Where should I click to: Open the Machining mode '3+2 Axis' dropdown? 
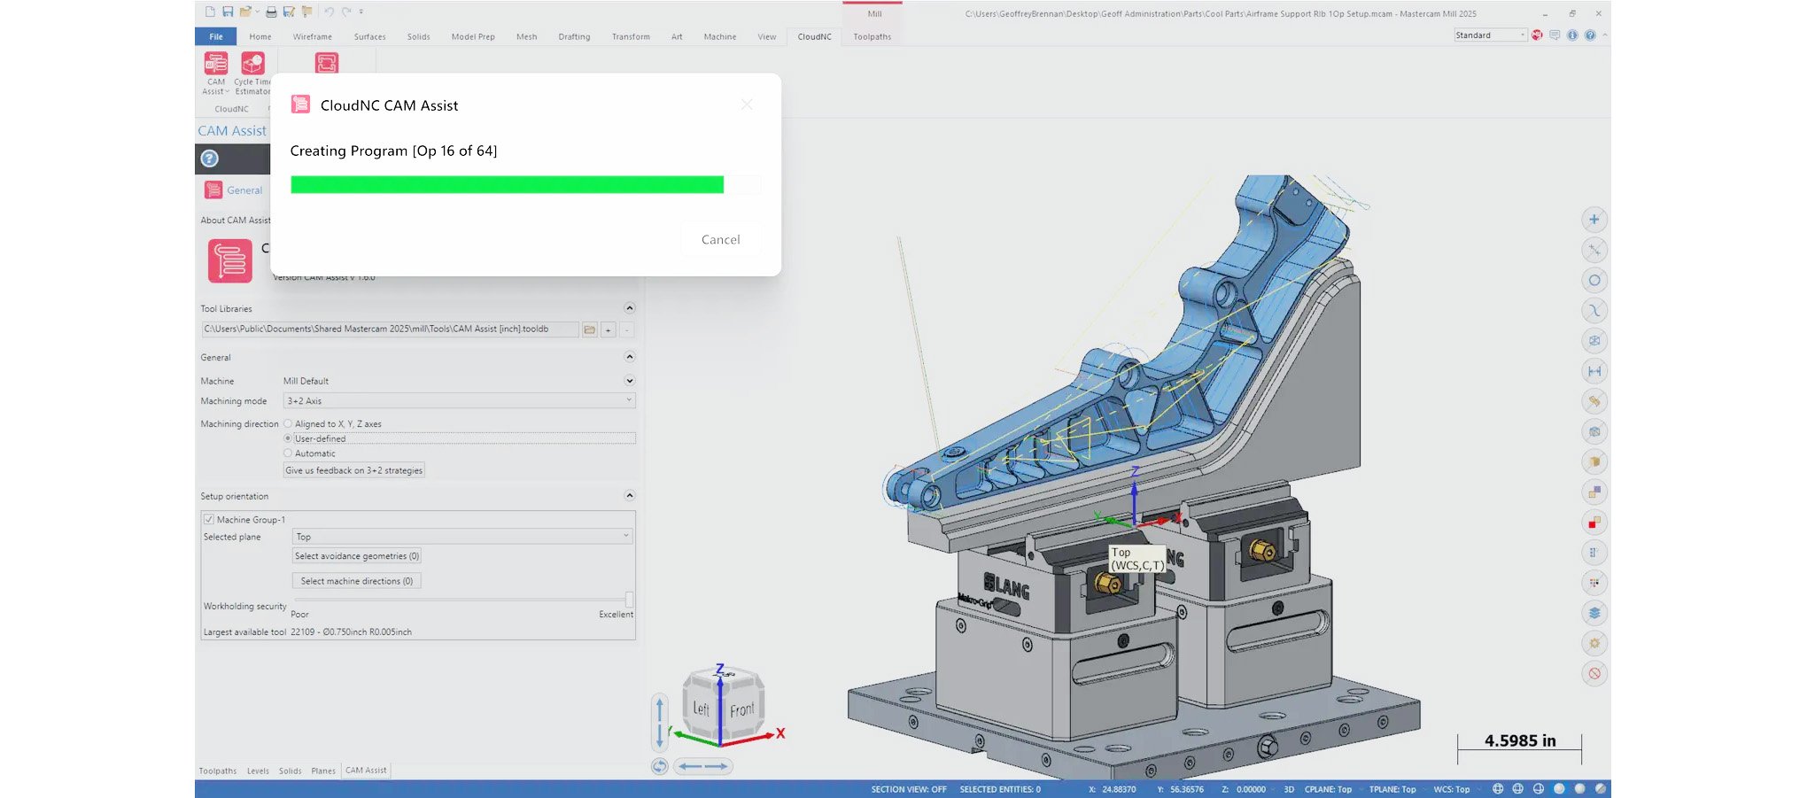pos(459,401)
